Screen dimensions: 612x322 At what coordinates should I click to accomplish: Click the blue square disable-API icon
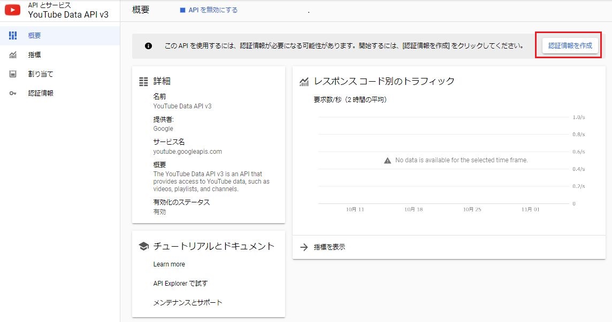coord(182,10)
